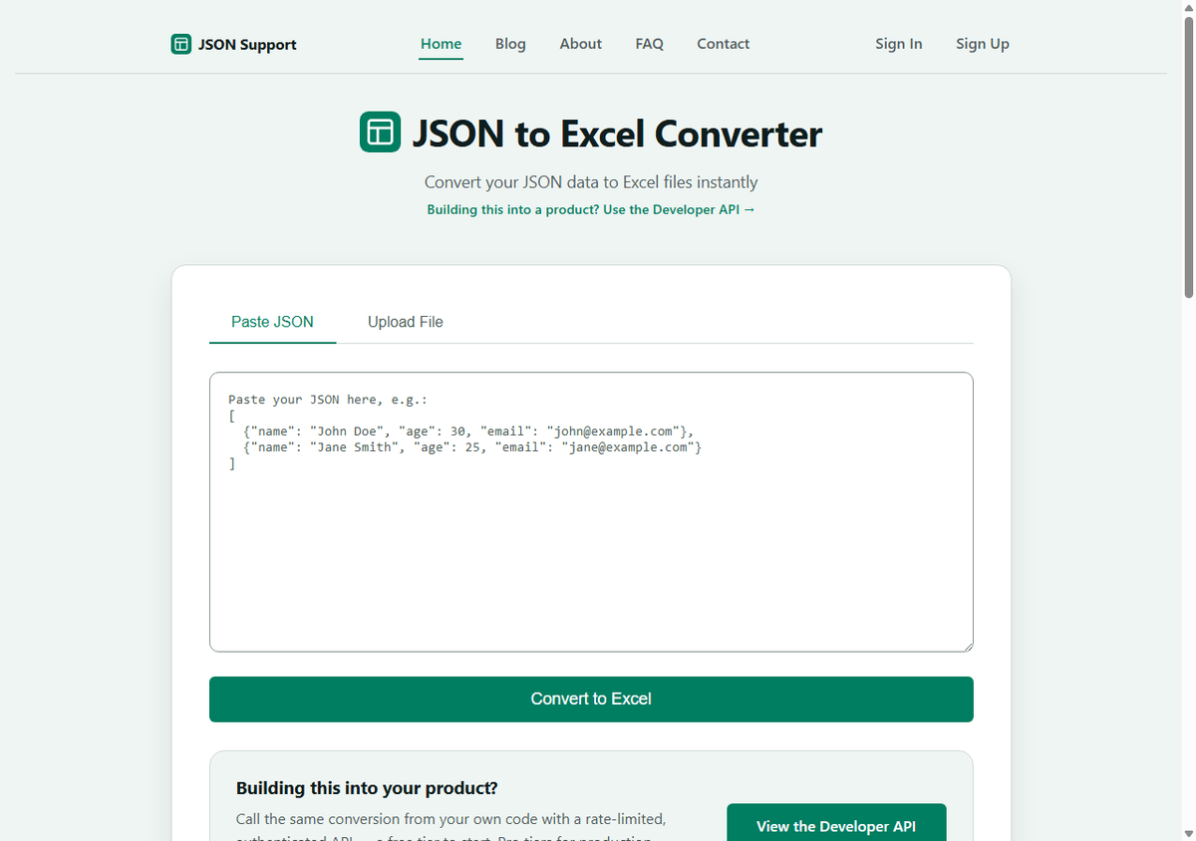Open the Blog page

point(510,44)
